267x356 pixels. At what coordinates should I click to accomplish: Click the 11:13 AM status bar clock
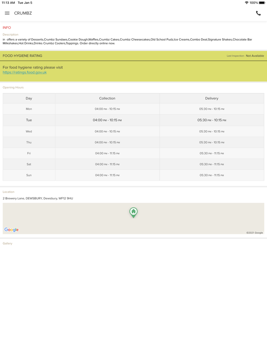click(x=8, y=3)
